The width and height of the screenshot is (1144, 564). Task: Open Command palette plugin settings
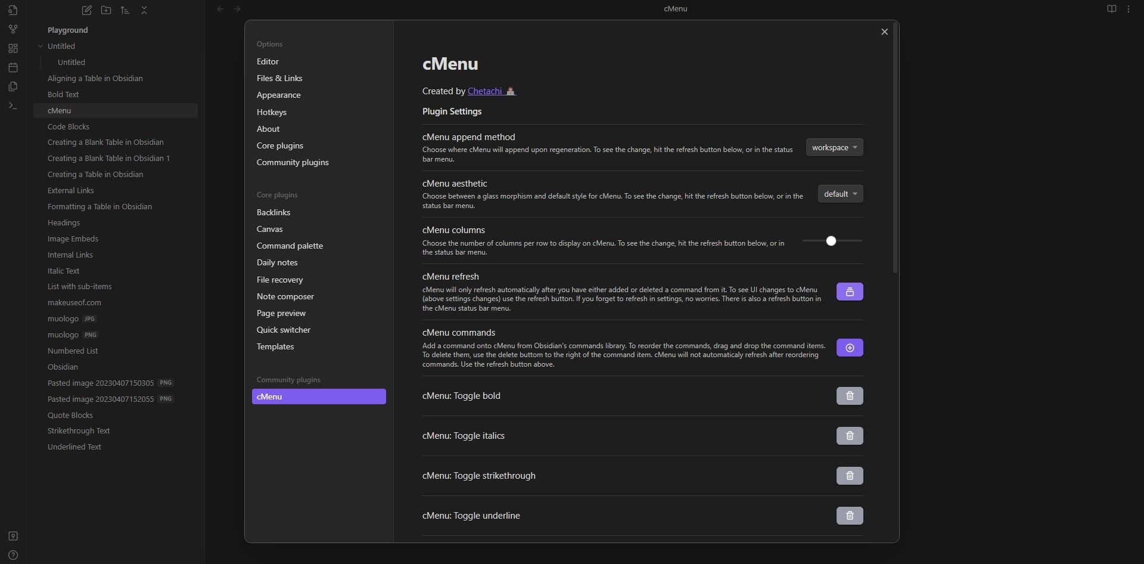[319, 246]
